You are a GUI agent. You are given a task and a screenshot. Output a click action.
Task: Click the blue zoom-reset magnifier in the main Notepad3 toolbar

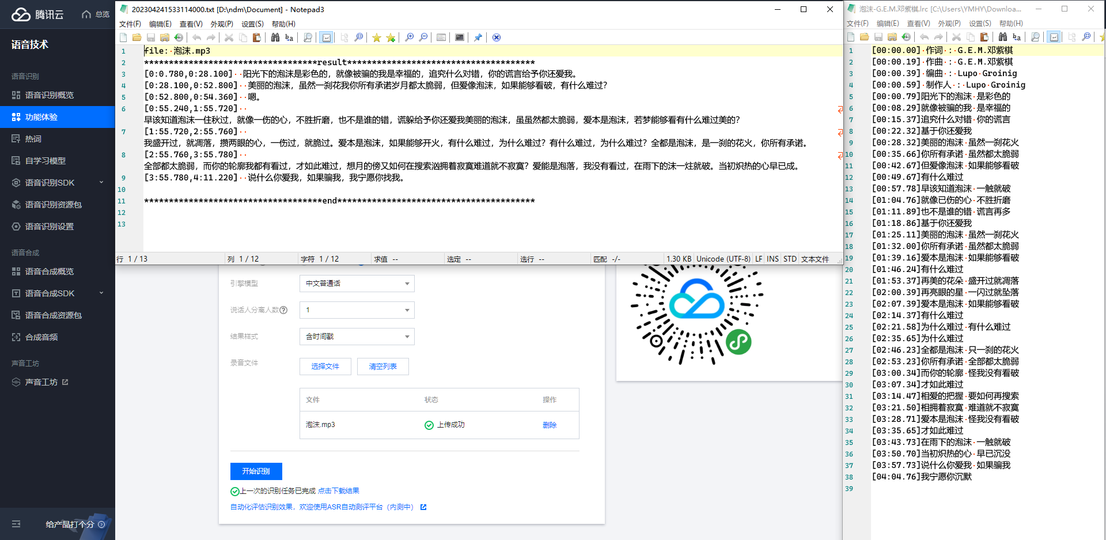coord(358,37)
